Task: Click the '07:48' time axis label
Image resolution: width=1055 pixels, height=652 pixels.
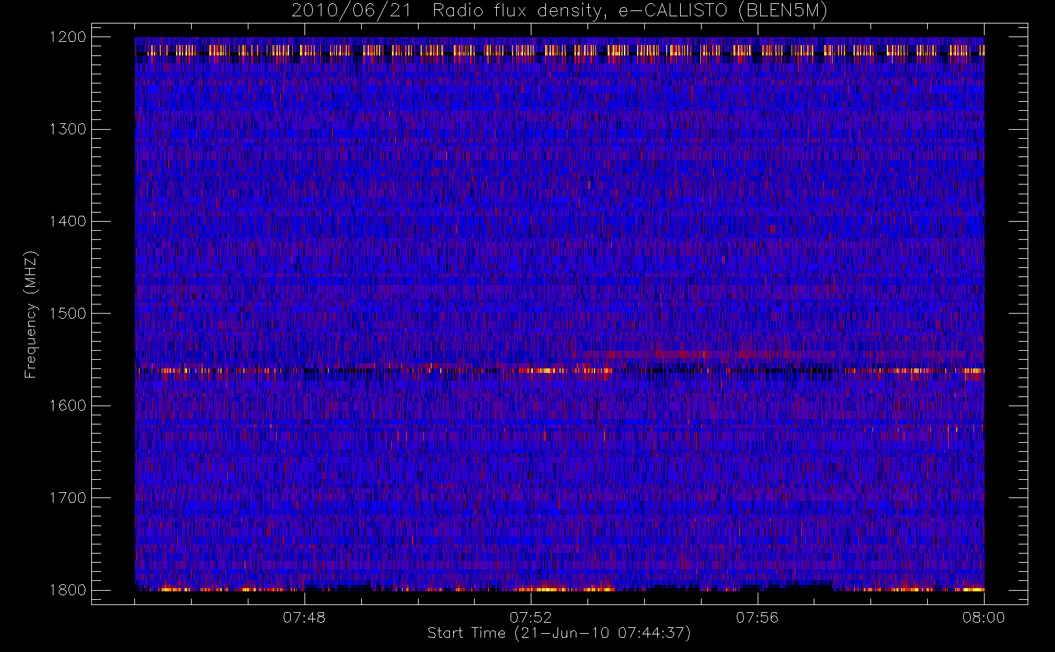Action: (x=304, y=617)
